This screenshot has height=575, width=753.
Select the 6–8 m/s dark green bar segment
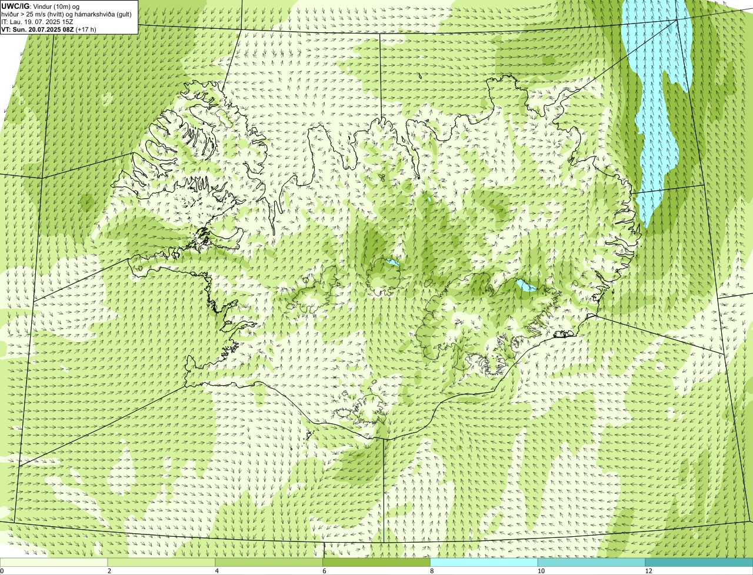point(377,563)
